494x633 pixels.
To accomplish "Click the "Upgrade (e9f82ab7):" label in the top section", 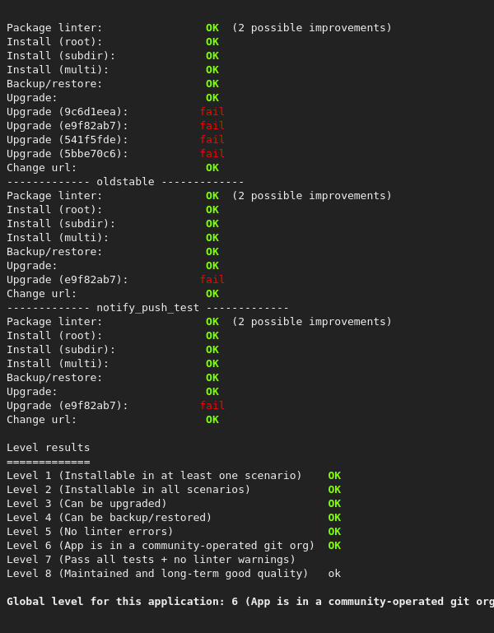I will point(68,125).
